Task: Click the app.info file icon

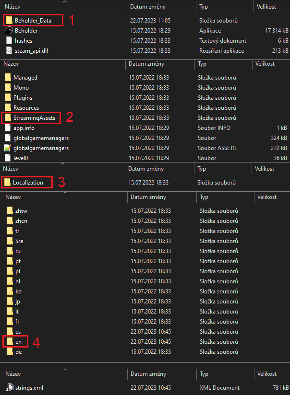Action: (x=8, y=128)
